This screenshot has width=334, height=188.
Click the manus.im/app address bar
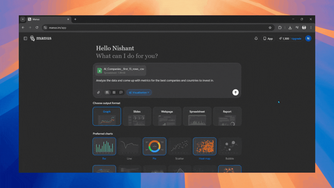tap(158, 28)
